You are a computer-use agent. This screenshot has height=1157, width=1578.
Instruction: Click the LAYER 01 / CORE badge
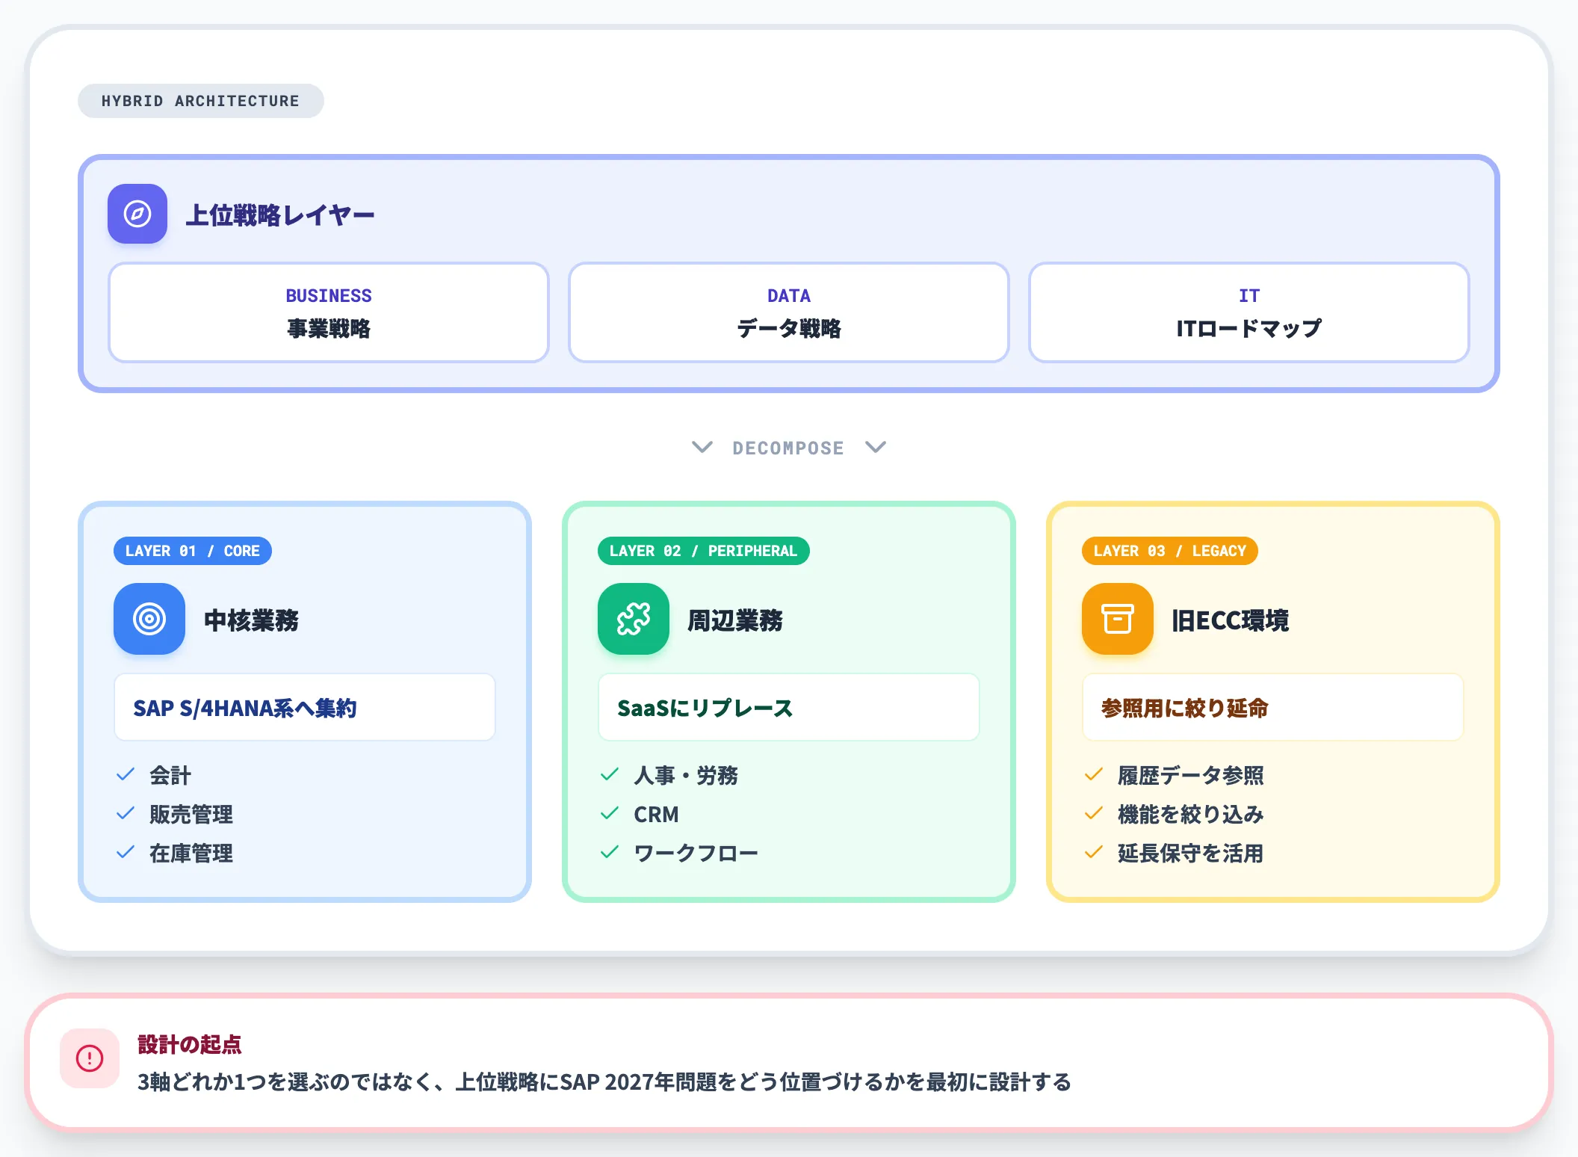[193, 551]
